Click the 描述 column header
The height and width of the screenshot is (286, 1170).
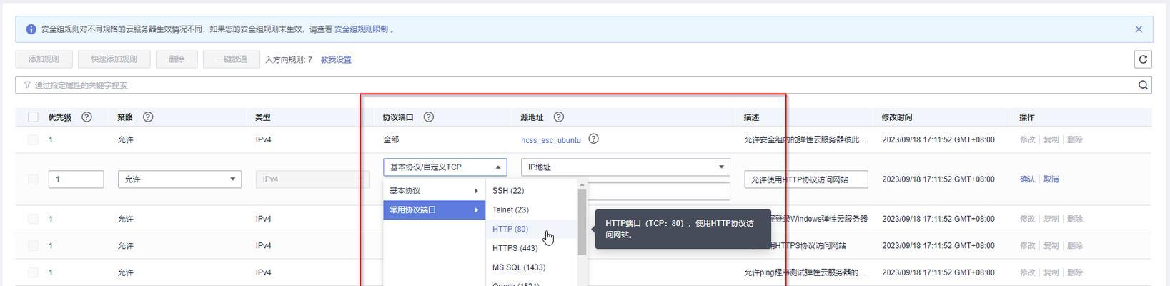[751, 117]
